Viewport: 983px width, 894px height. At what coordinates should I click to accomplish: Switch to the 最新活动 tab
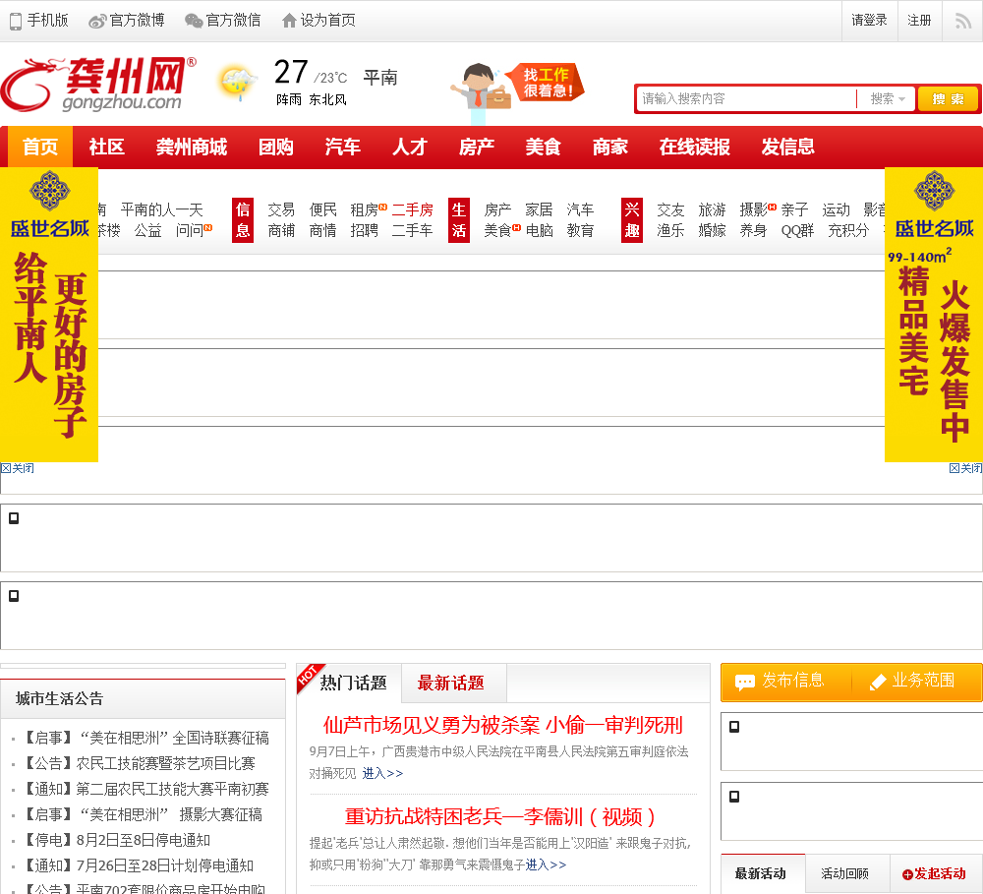tap(760, 874)
